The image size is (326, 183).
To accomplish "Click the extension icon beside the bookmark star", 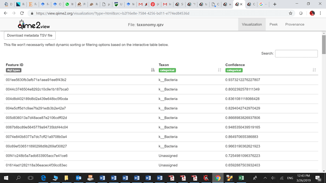I will pos(301,13).
